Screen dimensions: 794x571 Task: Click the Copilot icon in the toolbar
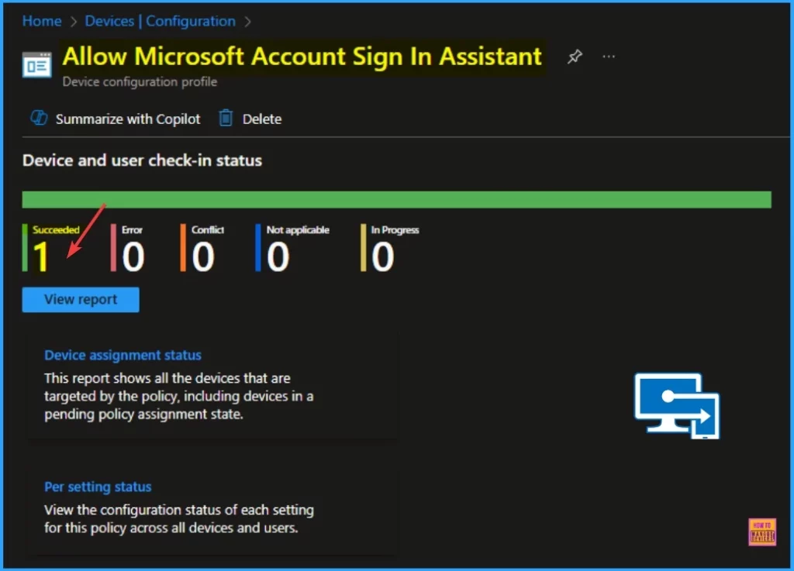[x=39, y=119]
